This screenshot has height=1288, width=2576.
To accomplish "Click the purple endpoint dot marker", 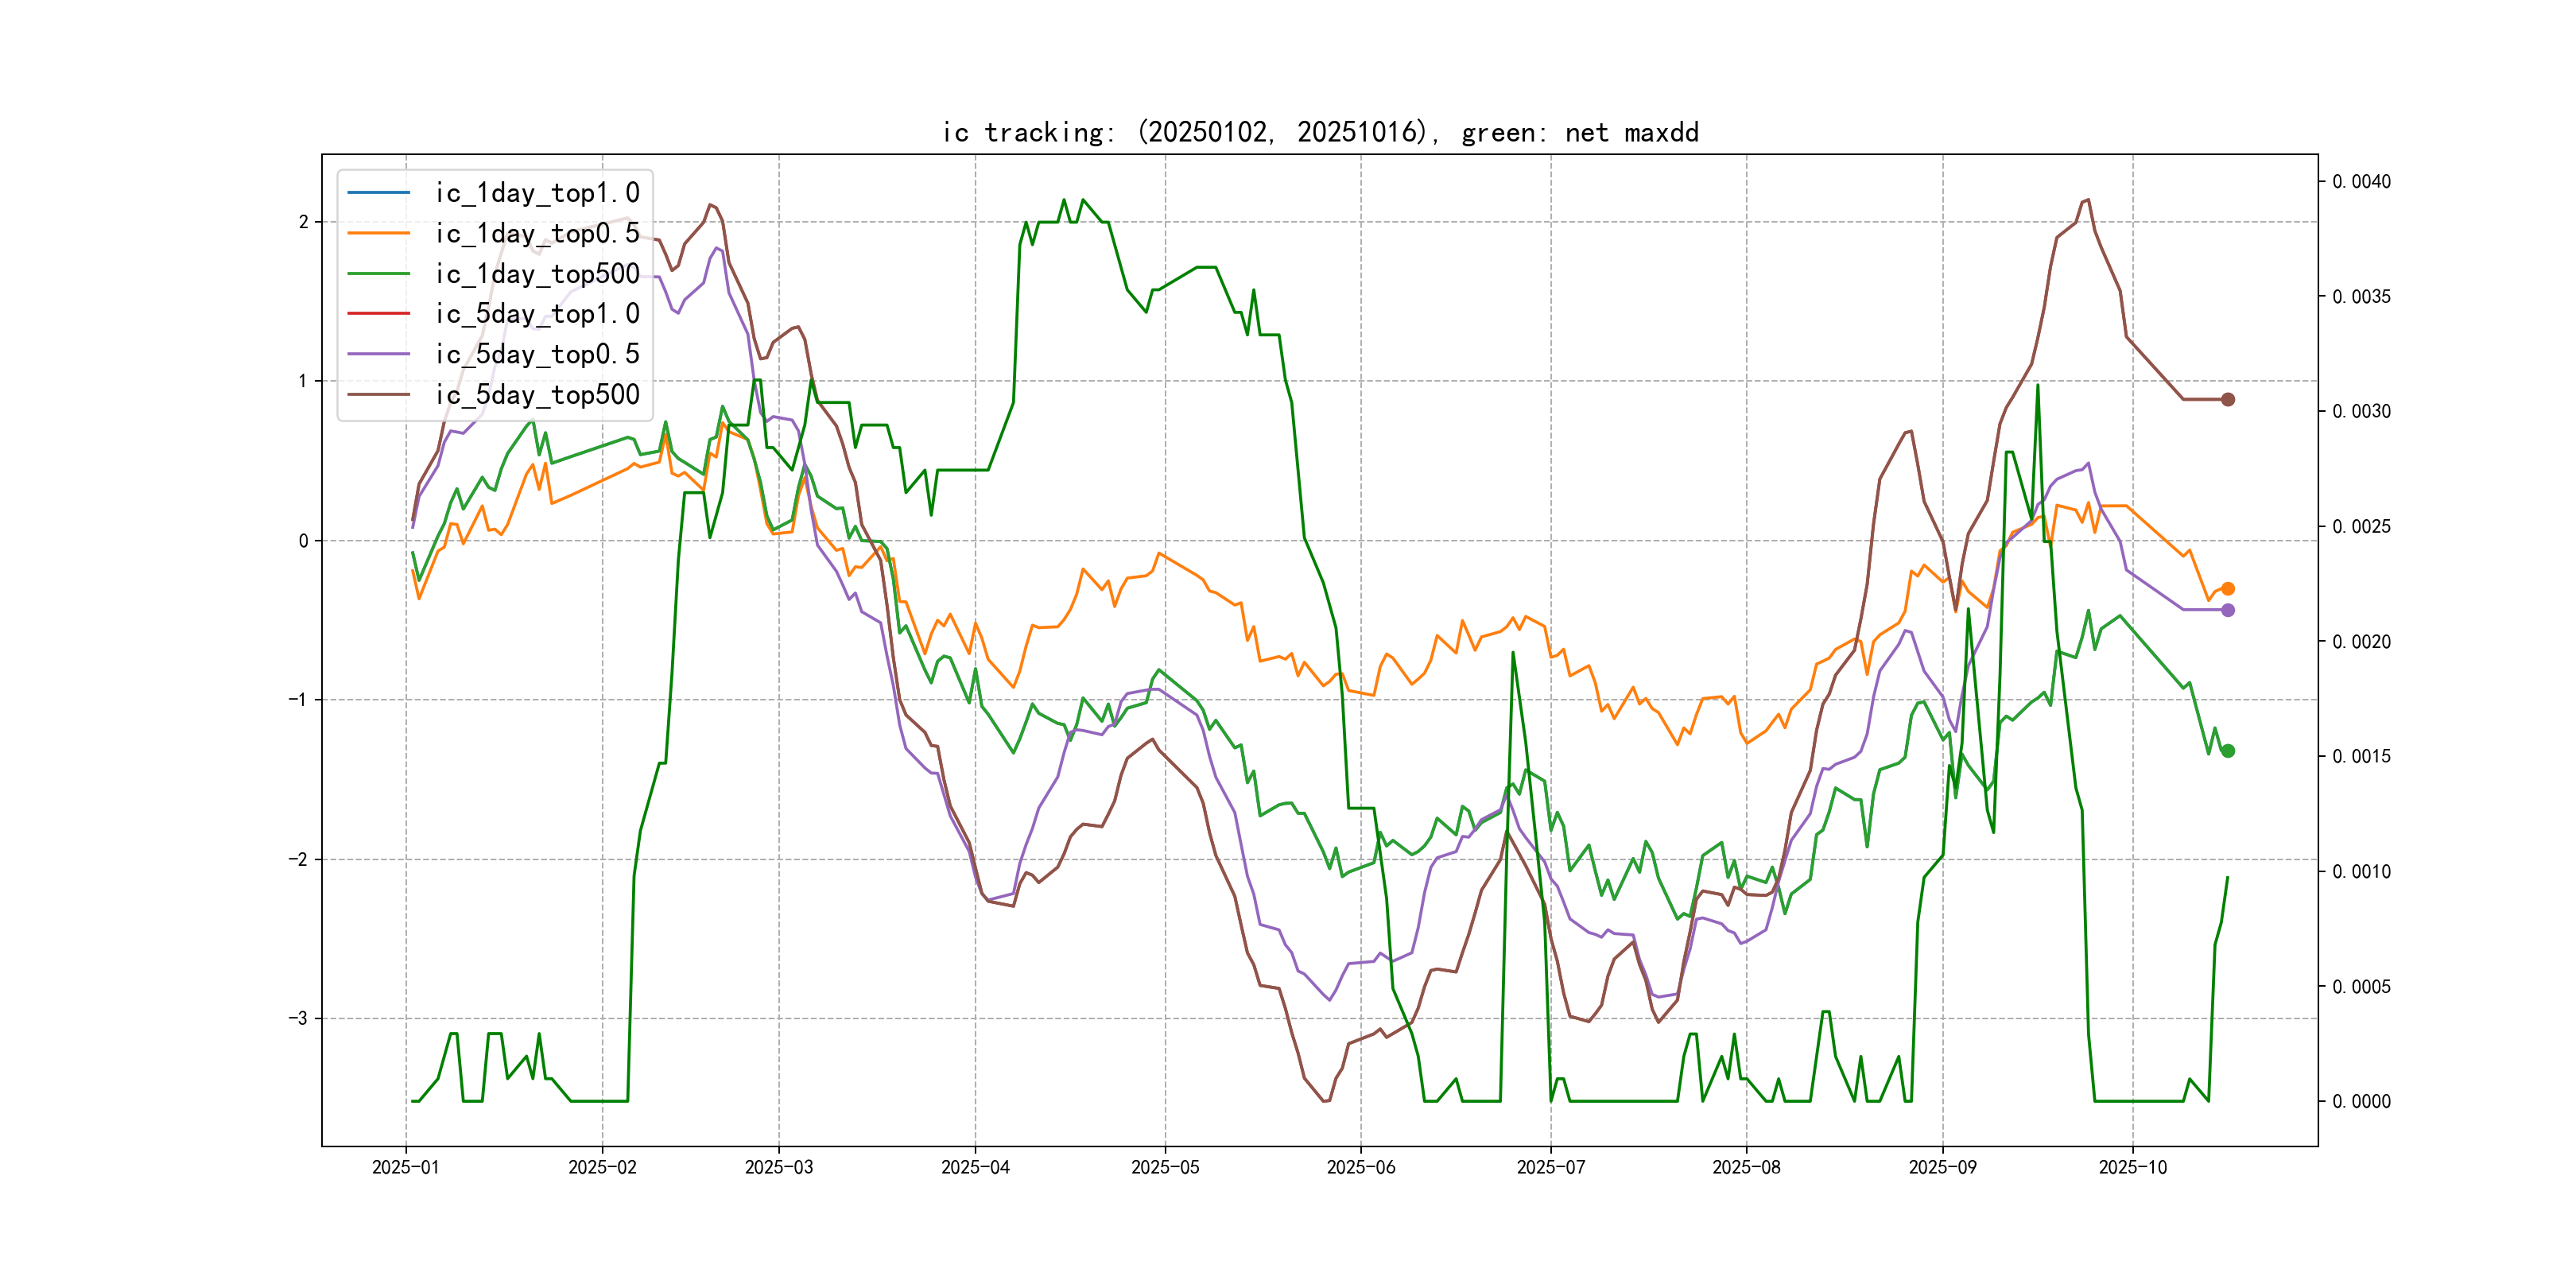I will tap(2227, 610).
